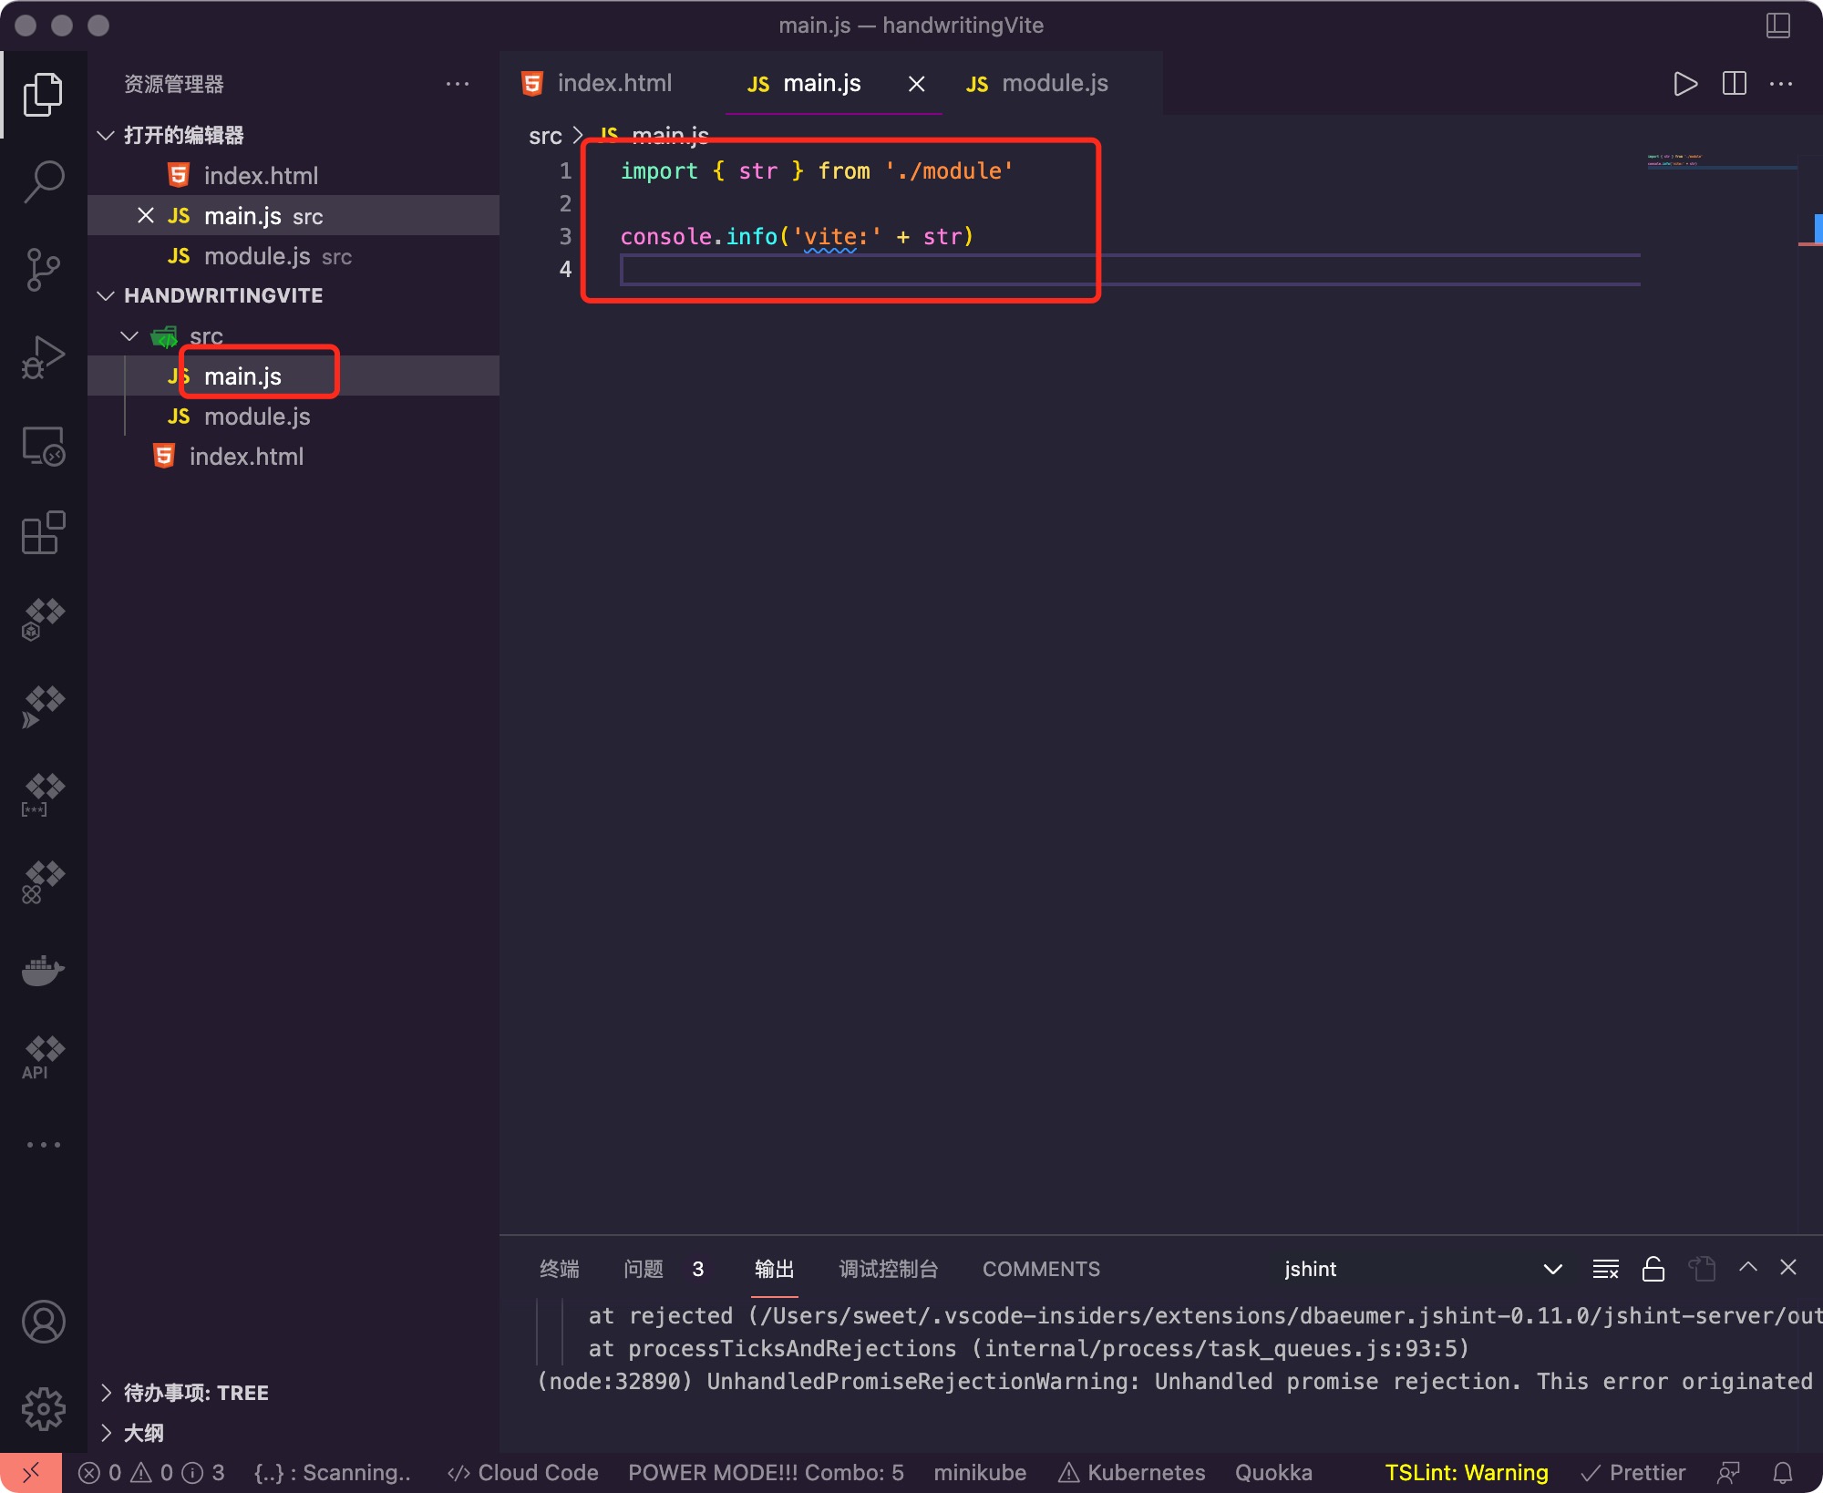The image size is (1823, 1493).
Task: Click errors and warnings count in status bar
Action: (x=151, y=1473)
